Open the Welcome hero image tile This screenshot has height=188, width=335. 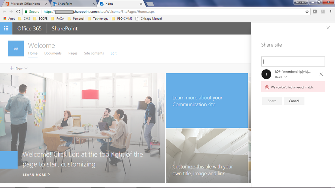pyautogui.click(x=83, y=128)
